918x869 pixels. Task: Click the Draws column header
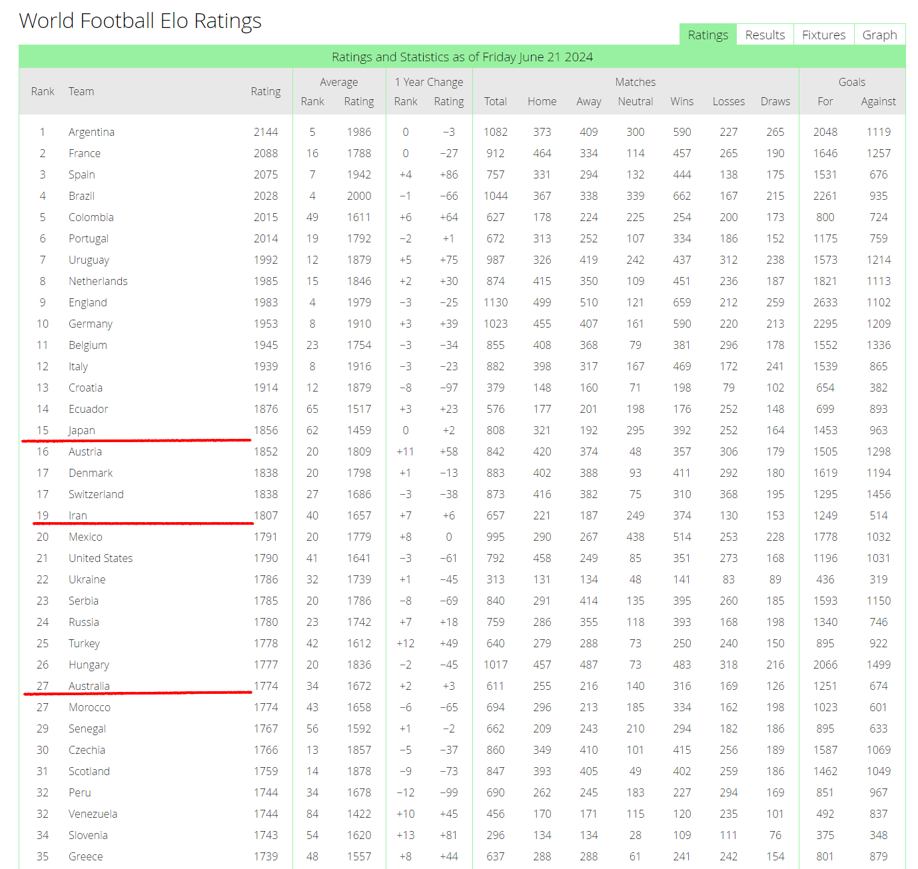pyautogui.click(x=775, y=101)
